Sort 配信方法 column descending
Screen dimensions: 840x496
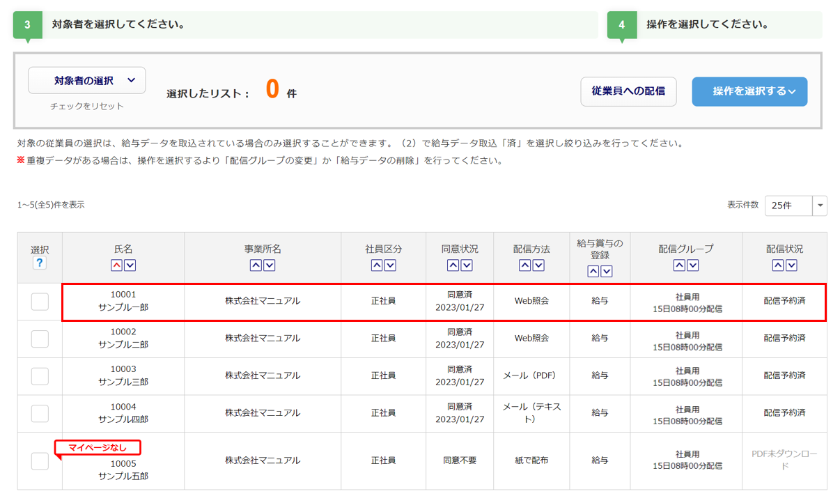pyautogui.click(x=538, y=265)
